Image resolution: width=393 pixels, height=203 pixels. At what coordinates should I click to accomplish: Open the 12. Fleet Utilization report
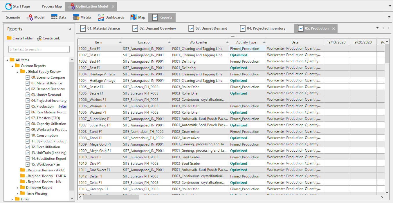pos(43,147)
